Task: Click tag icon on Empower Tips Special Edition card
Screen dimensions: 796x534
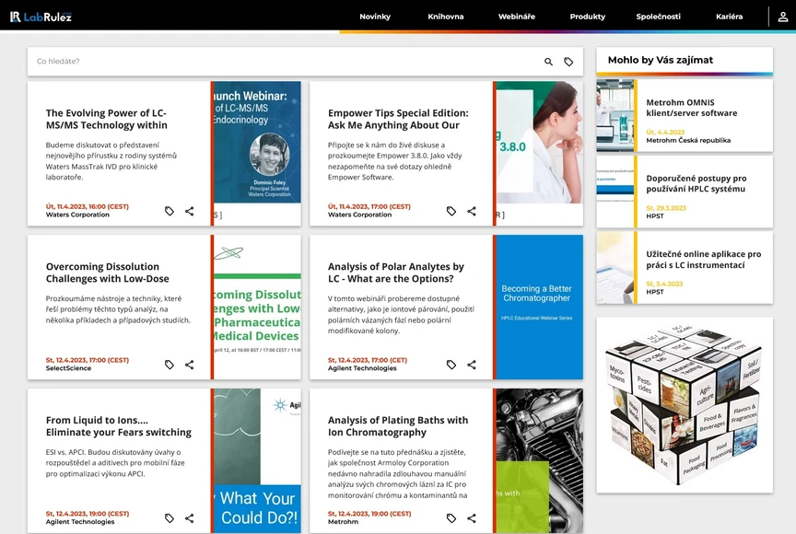Action: tap(451, 211)
